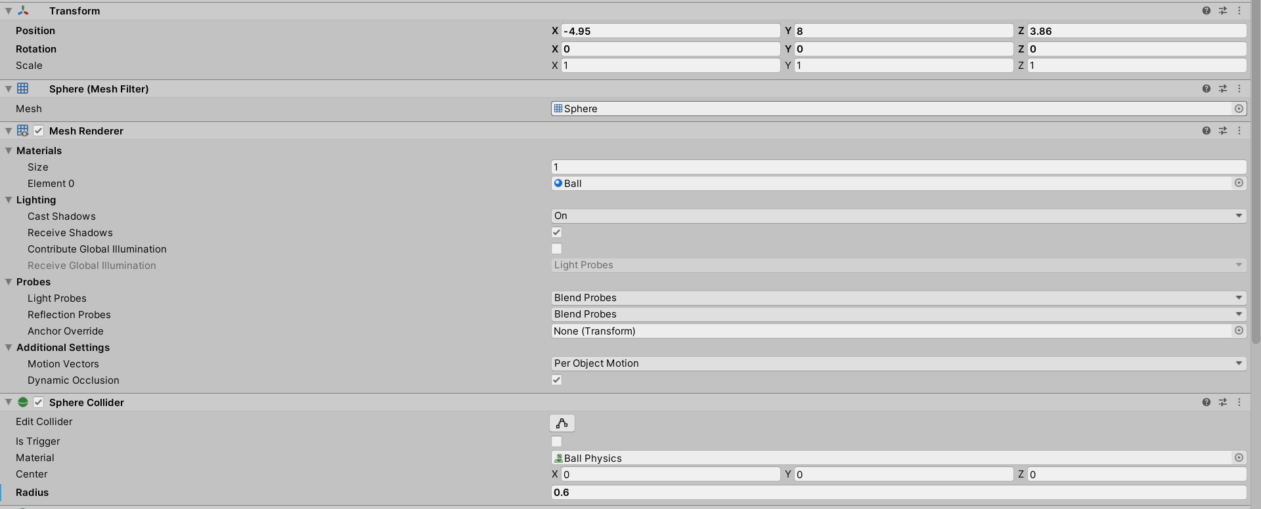Click the Scale Y field

click(x=904, y=65)
